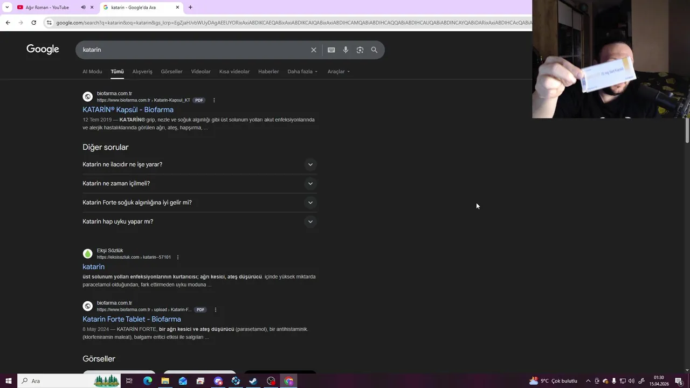Screen dimensions: 690x388
Task: Go forward in browser history
Action: point(20,23)
